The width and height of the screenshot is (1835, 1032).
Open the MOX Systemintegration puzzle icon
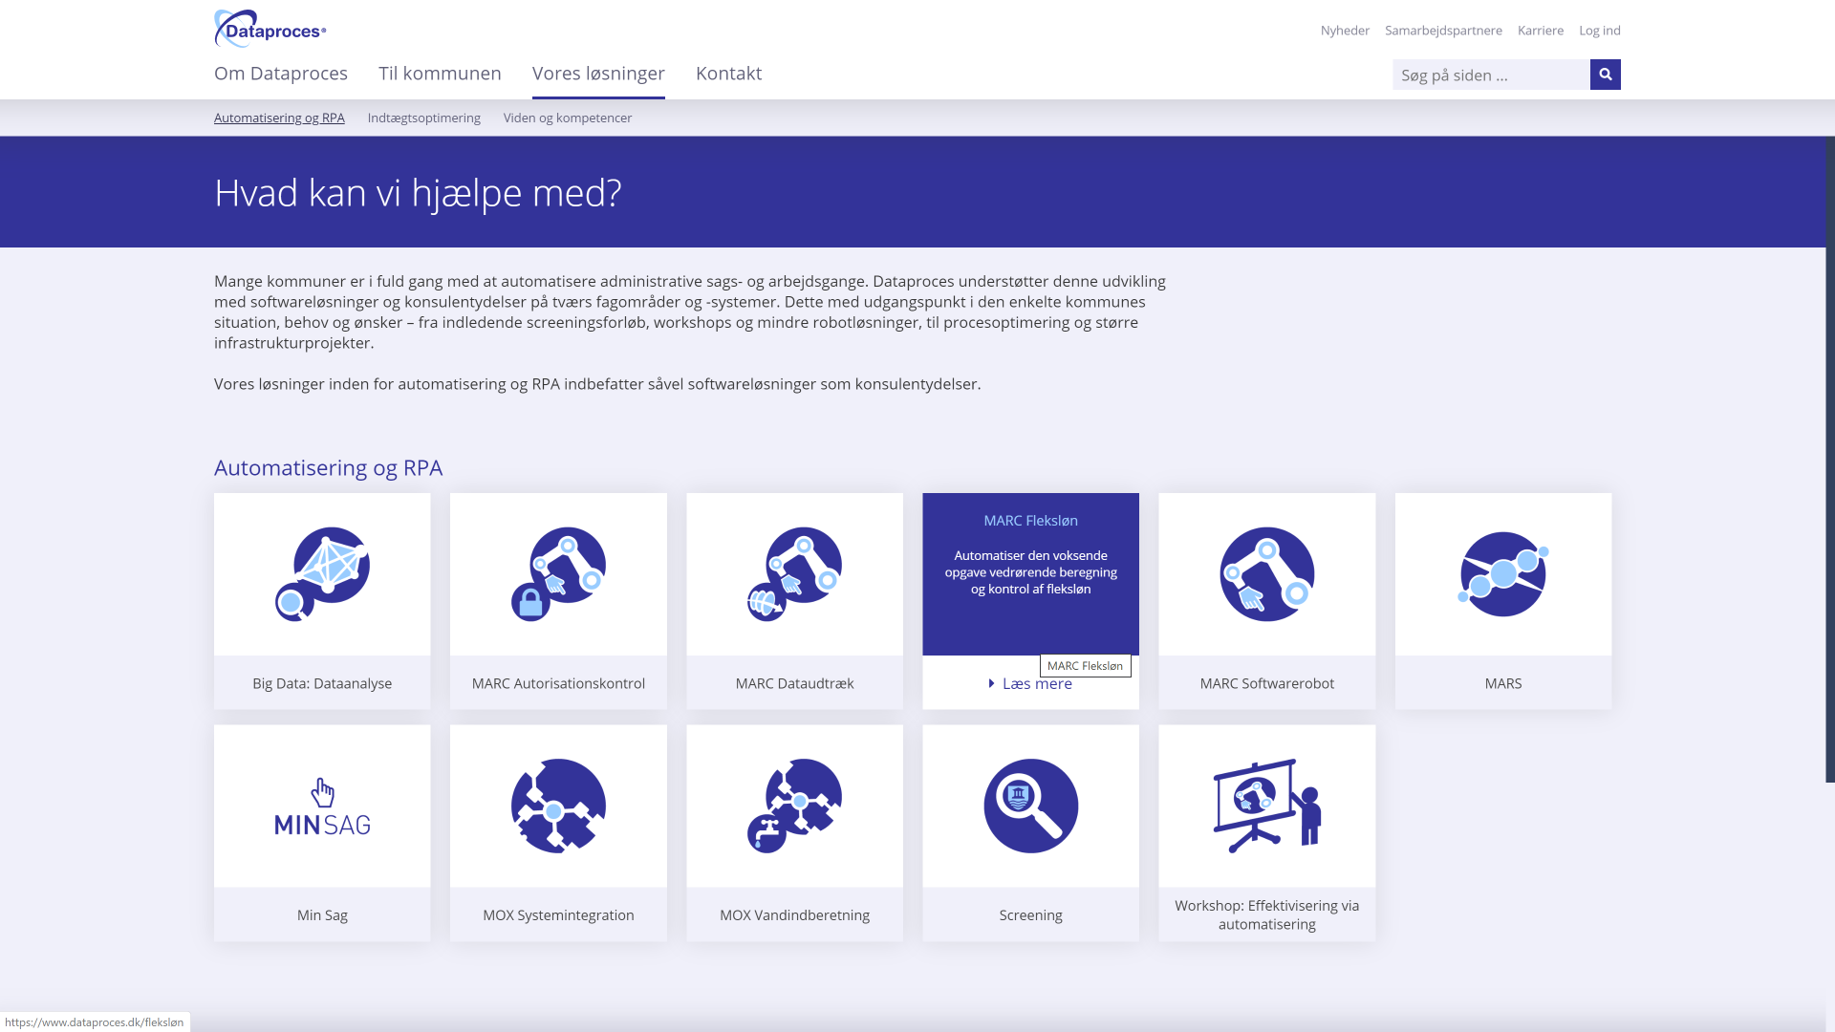558,806
